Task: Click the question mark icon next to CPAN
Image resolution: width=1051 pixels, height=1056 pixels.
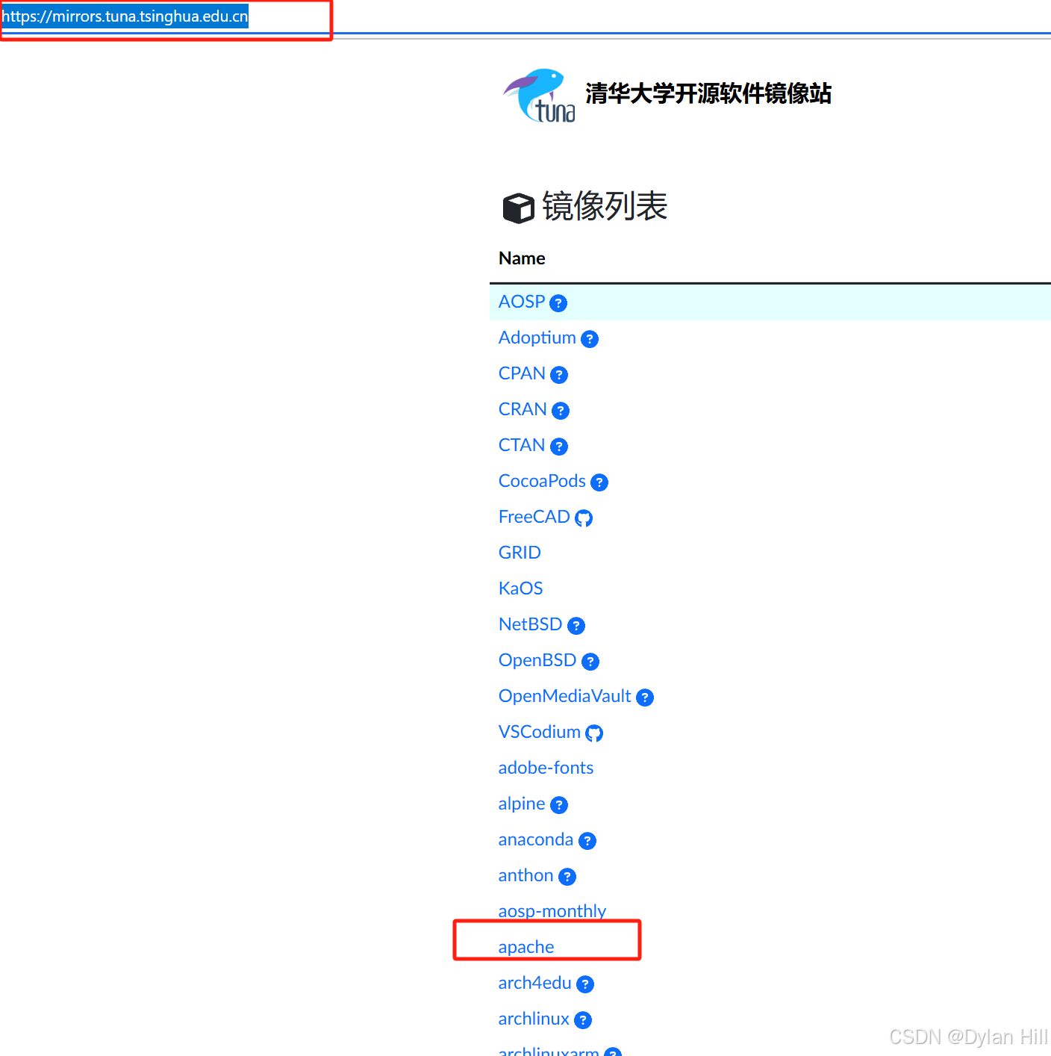Action: (559, 375)
